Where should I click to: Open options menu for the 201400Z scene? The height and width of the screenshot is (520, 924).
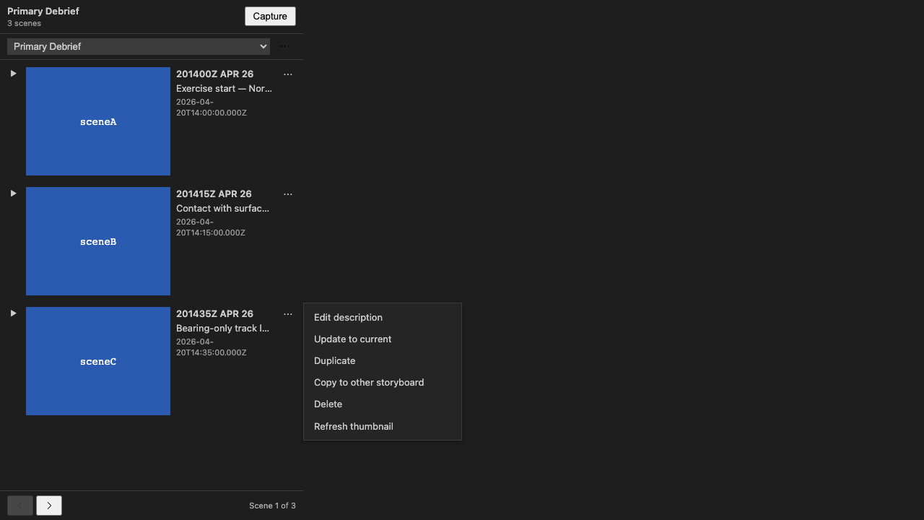pyautogui.click(x=288, y=74)
